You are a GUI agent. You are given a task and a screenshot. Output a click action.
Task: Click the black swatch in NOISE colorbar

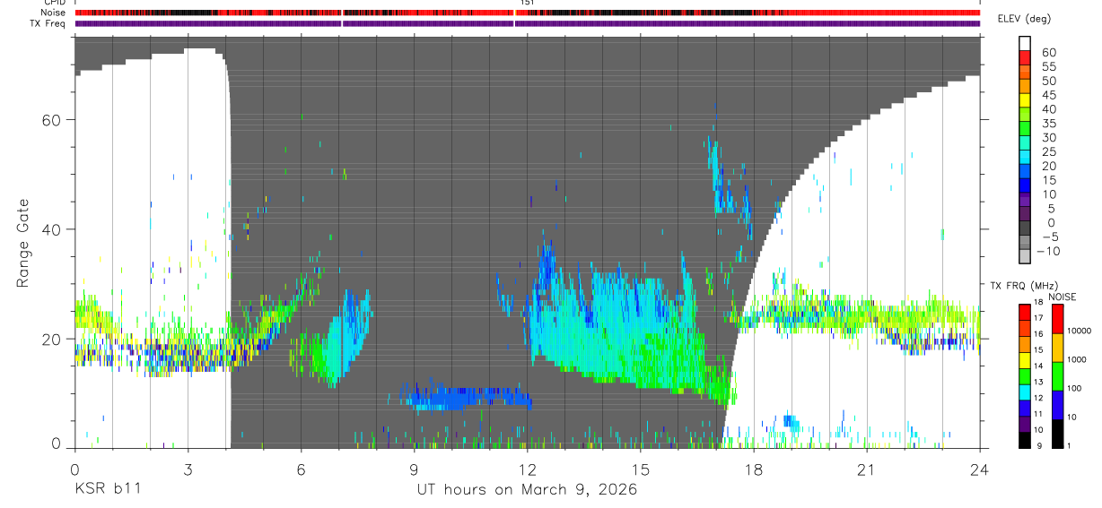(x=1056, y=434)
